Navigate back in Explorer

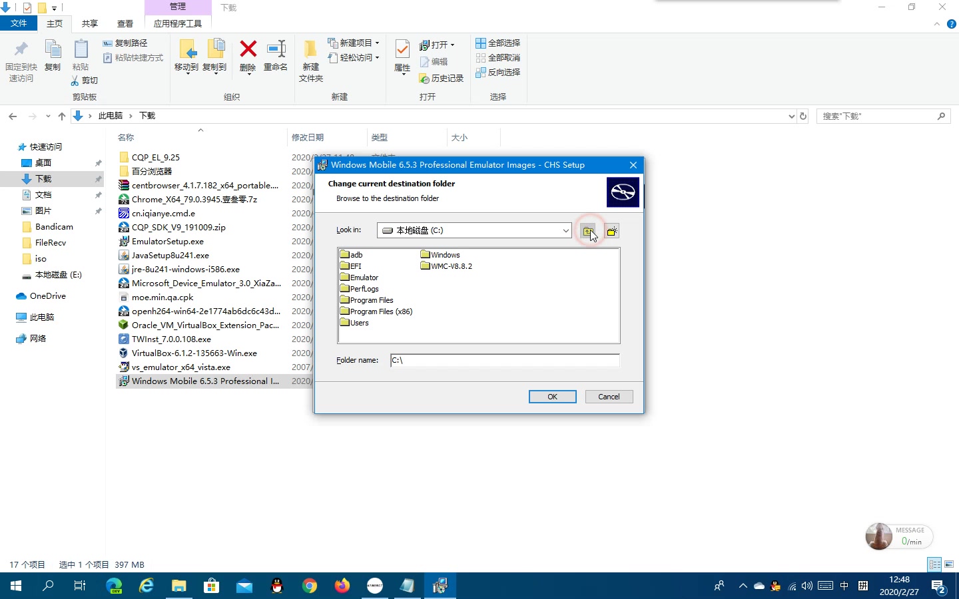(x=13, y=116)
